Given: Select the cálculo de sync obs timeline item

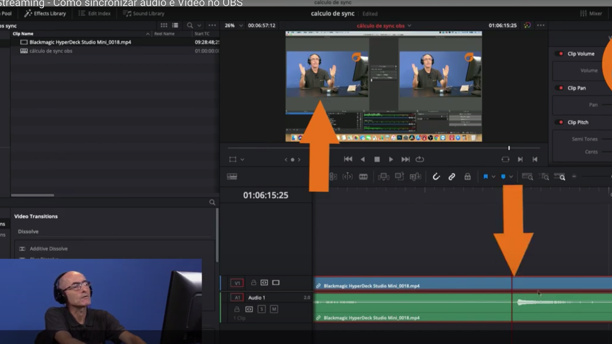Looking at the screenshot, I should click(x=51, y=51).
